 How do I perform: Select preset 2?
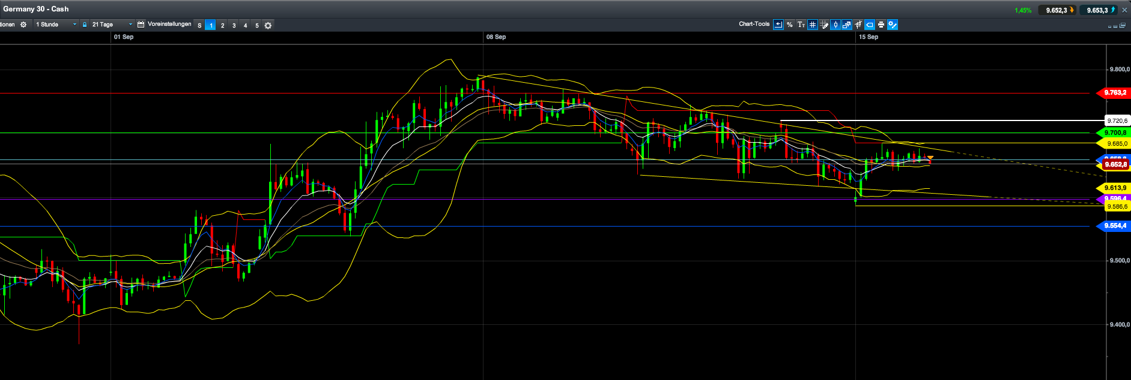(x=222, y=25)
